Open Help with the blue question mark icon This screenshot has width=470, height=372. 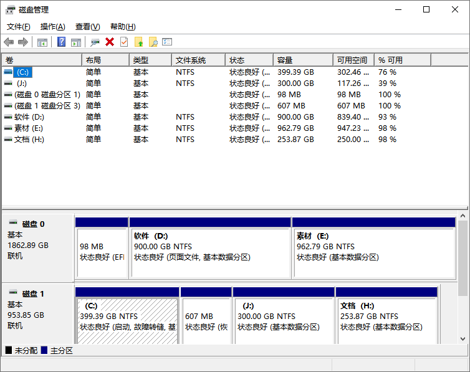click(x=62, y=42)
